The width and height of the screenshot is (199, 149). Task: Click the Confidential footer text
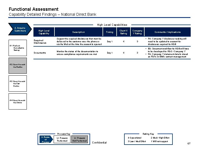tap(99, 143)
